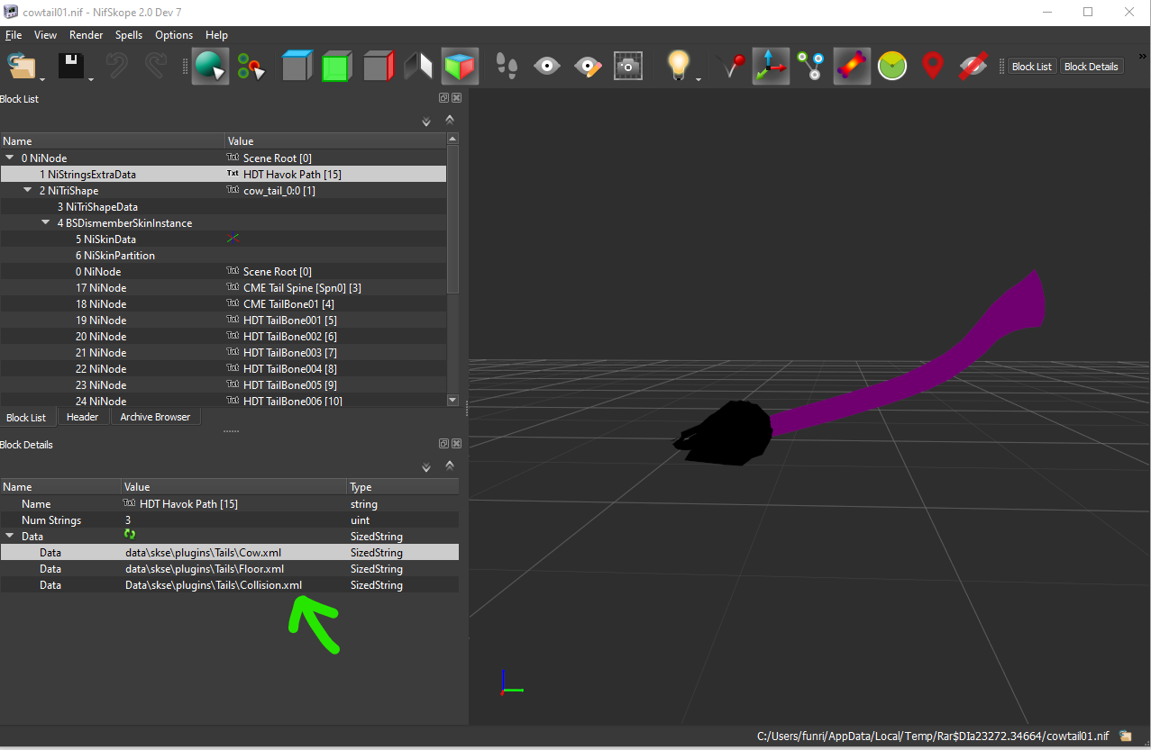Viewport: 1151px width, 750px height.
Task: Click collapse-all down arrows in Block List
Action: click(x=427, y=122)
